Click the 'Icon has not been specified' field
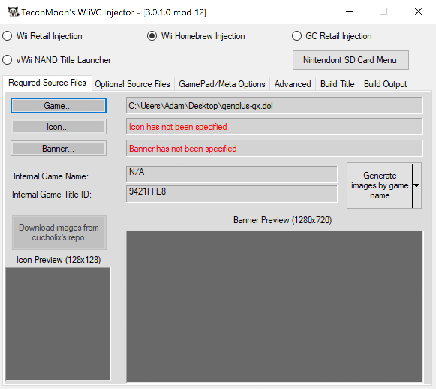 tap(274, 127)
